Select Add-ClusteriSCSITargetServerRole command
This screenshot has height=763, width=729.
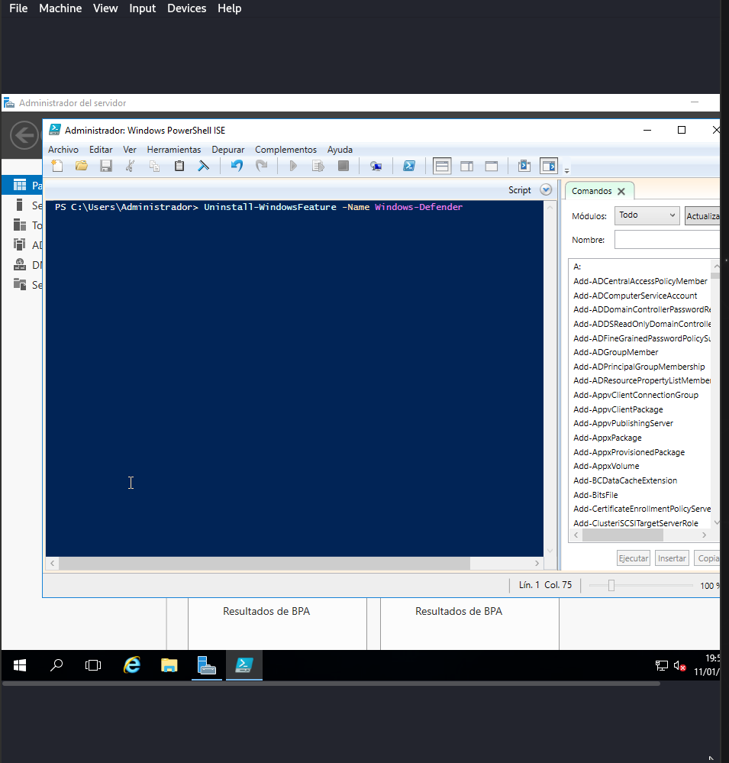tap(636, 524)
